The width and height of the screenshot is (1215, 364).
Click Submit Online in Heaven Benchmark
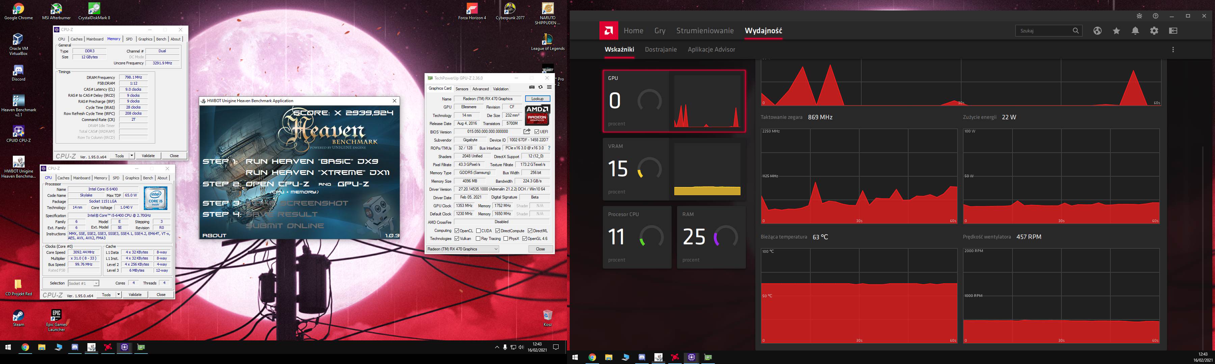click(x=285, y=225)
